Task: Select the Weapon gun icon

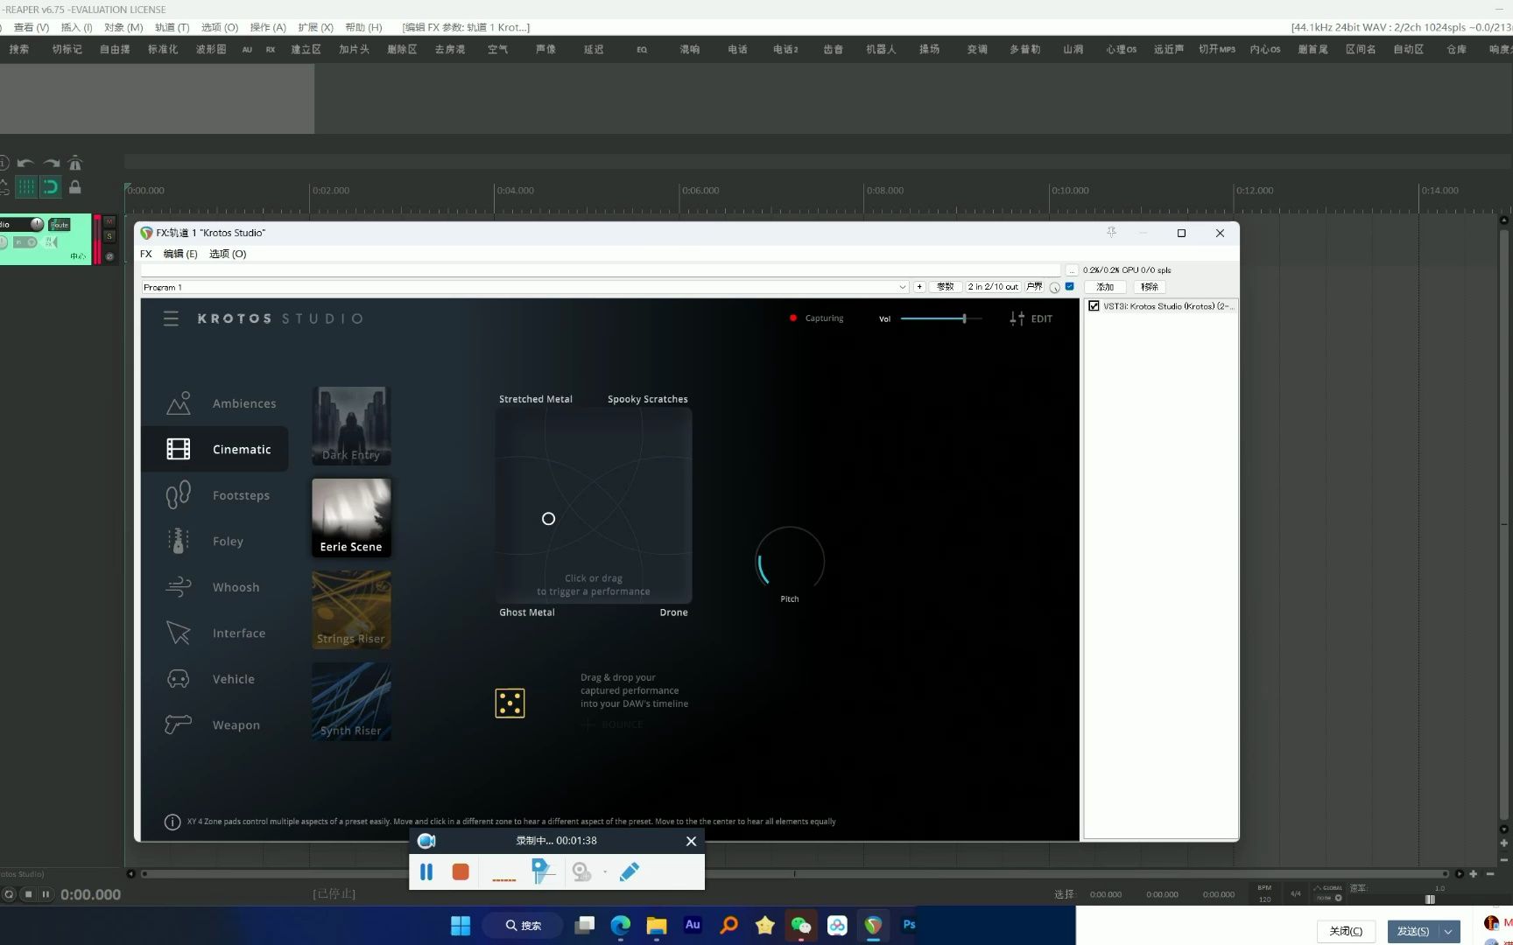Action: point(179,724)
